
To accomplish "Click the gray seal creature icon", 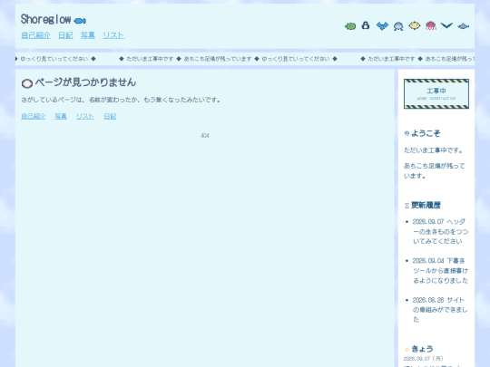I will (x=398, y=26).
